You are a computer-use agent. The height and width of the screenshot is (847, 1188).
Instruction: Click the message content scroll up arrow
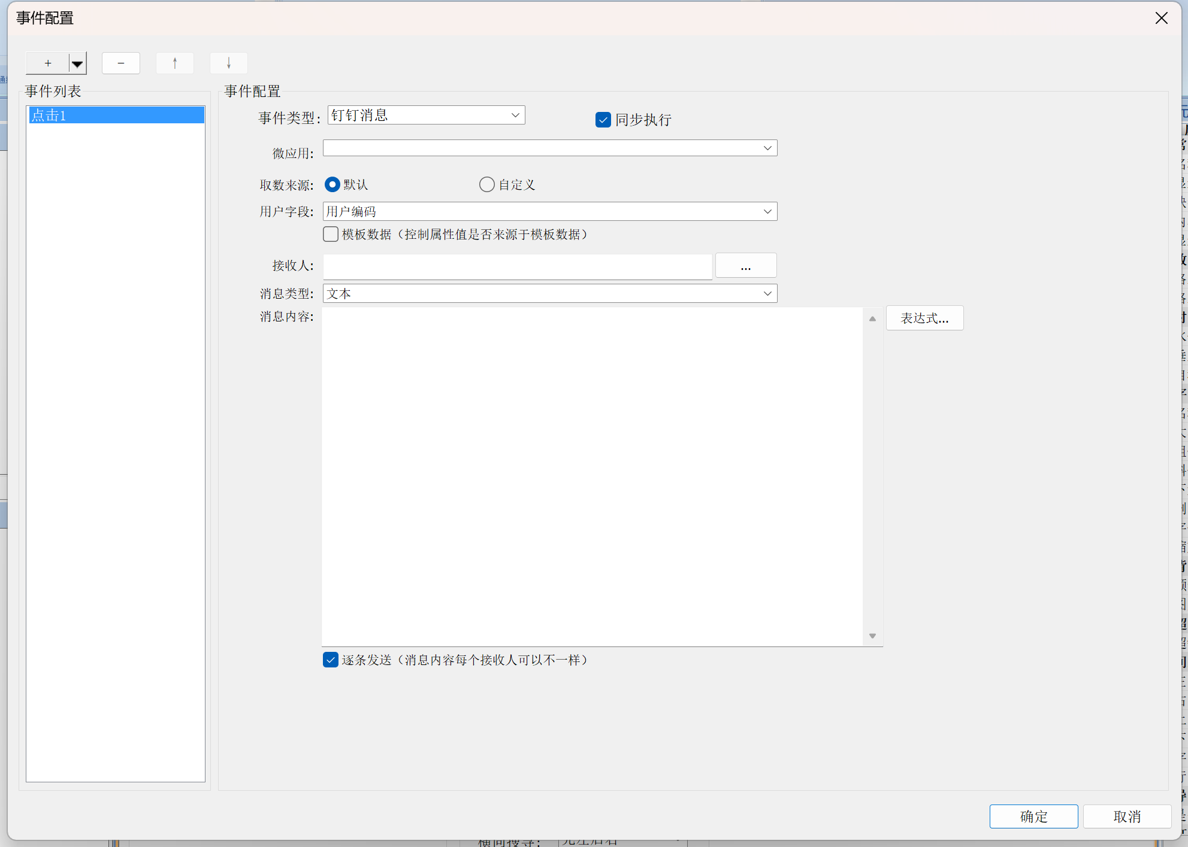pos(872,319)
